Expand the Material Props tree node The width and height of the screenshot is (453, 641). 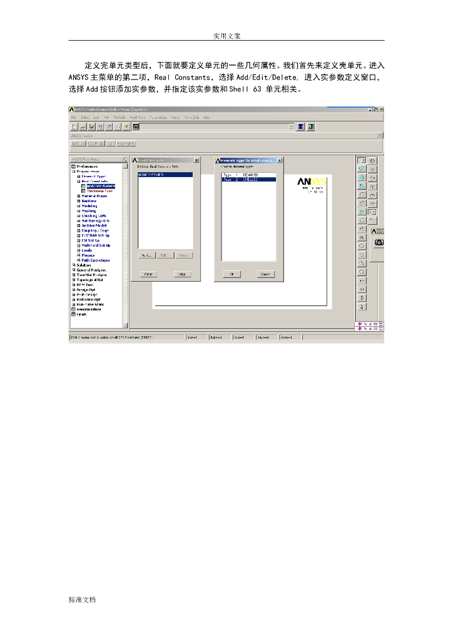(x=78, y=196)
